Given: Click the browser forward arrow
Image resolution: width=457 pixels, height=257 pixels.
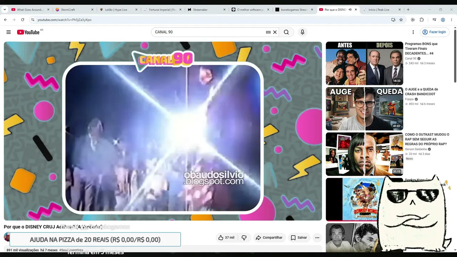Looking at the screenshot, I should point(14,20).
